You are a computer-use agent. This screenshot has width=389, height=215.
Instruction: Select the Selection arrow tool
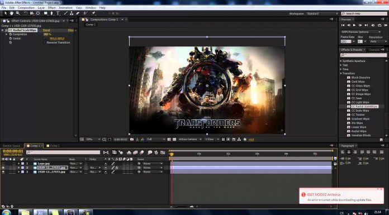click(x=6, y=13)
